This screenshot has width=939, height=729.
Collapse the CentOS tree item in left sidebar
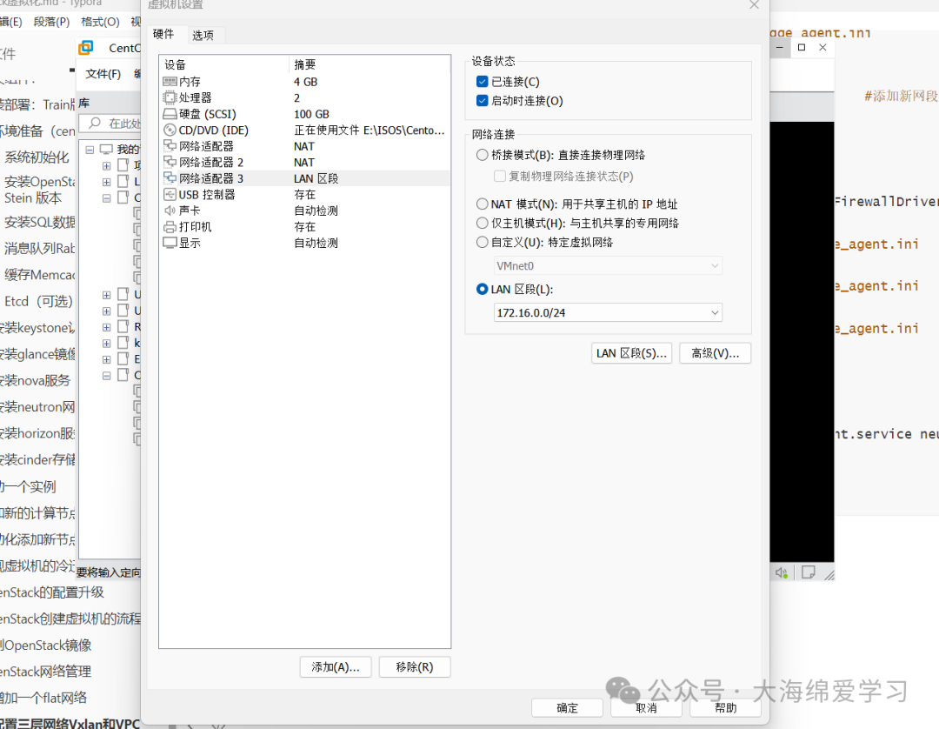click(106, 198)
